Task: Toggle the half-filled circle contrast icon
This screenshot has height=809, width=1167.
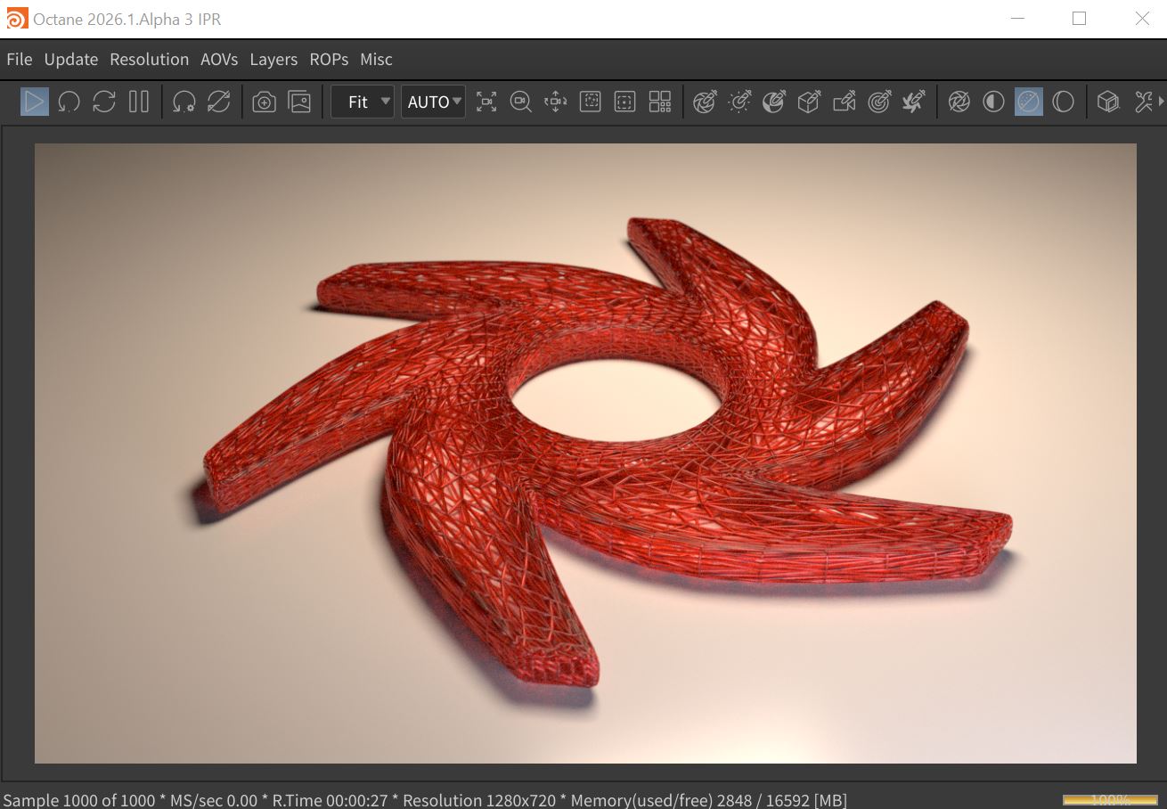Action: 993,102
